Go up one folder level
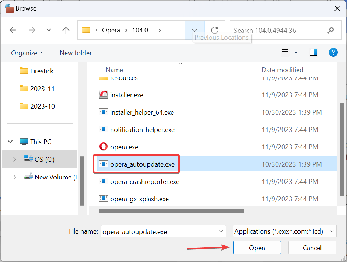The height and width of the screenshot is (262, 347). pos(66,30)
